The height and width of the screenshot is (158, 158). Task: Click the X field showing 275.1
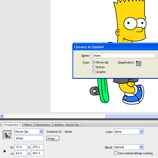click(x=37, y=147)
